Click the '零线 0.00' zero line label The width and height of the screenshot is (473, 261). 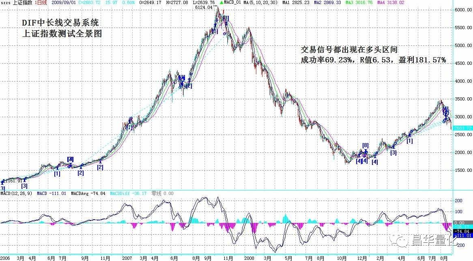[162, 193]
